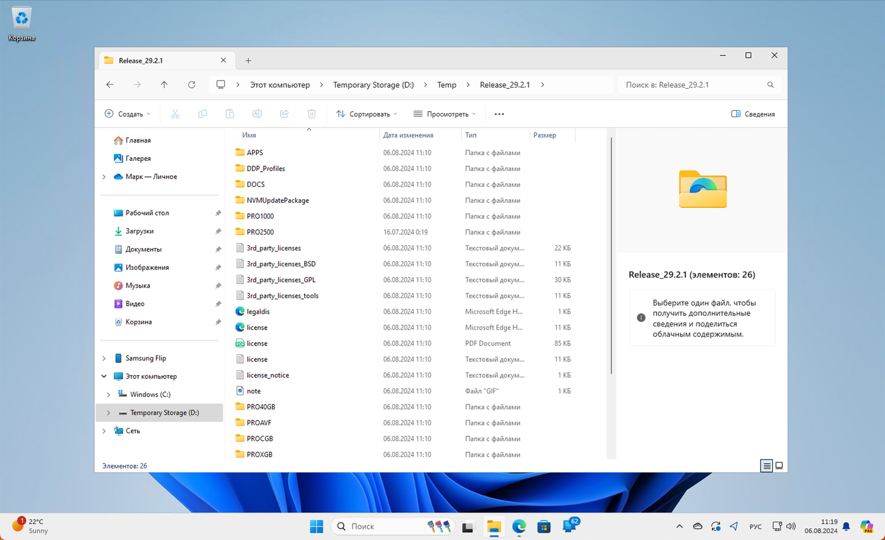Open Recycle Bin icon on desktop
Image resolution: width=885 pixels, height=540 pixels.
22,24
